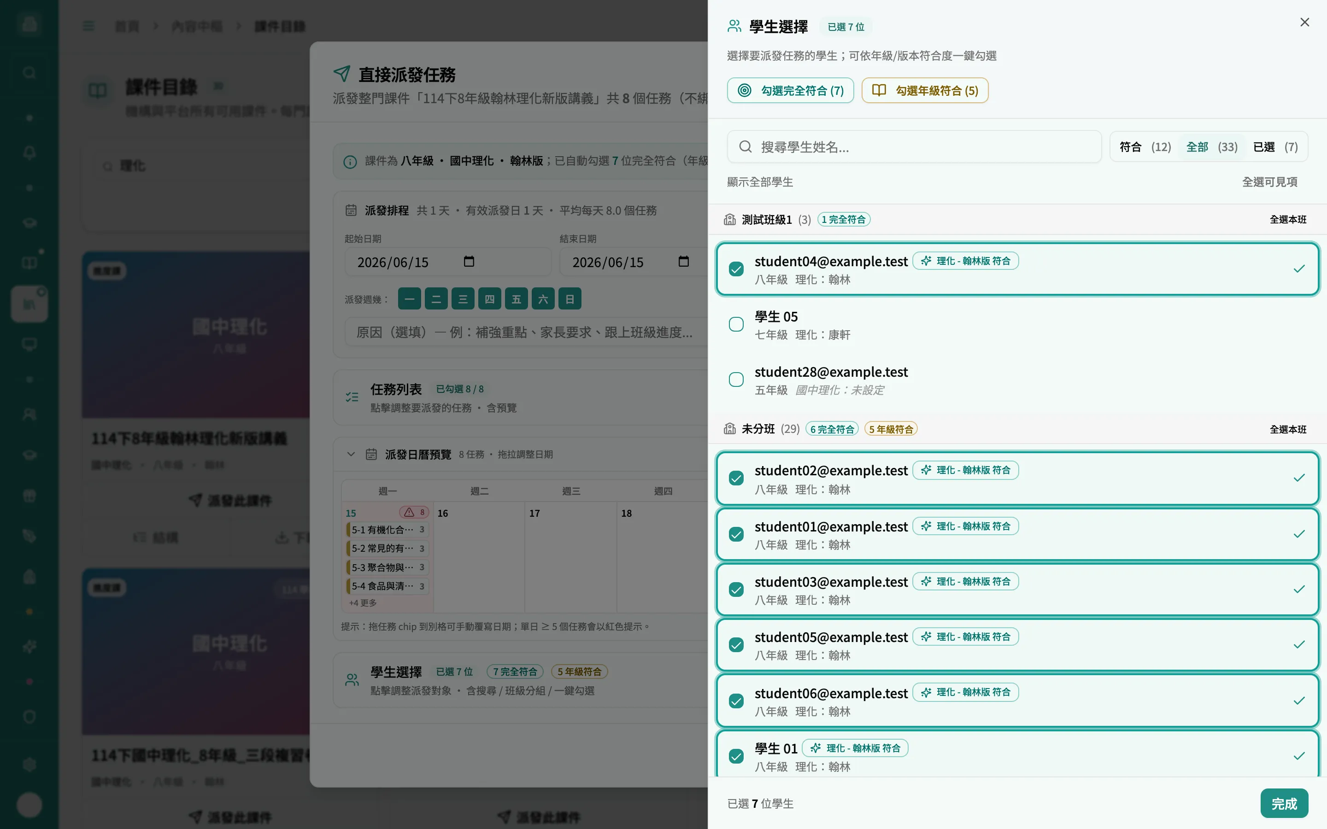Open the 結束日期 calendar picker icon
1327x829 pixels.
pos(683,261)
